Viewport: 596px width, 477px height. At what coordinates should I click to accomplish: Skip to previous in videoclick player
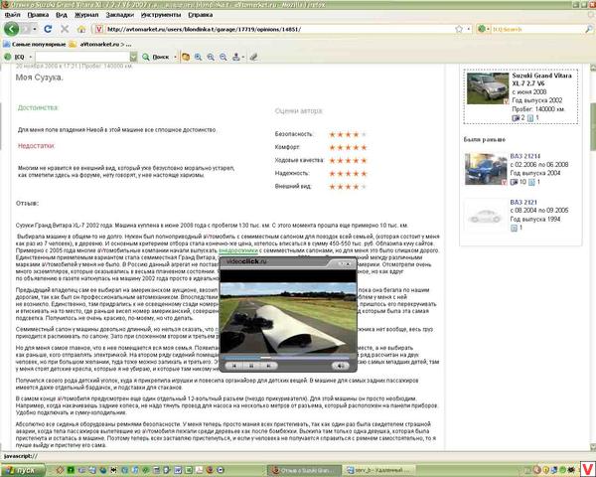pos(234,366)
